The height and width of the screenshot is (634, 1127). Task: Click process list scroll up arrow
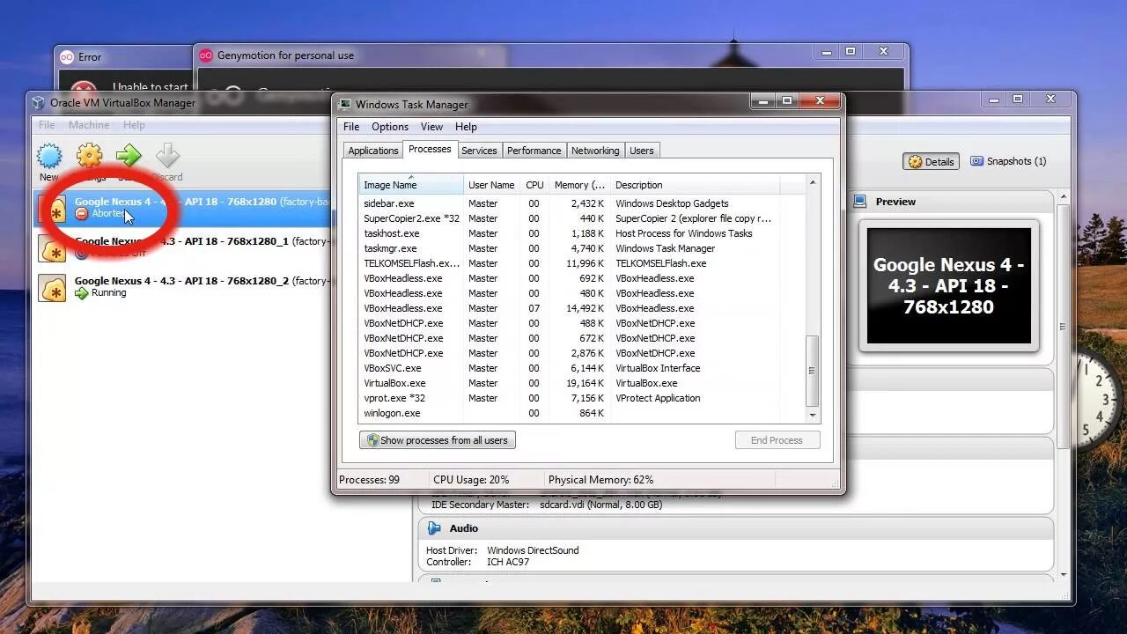coord(813,182)
